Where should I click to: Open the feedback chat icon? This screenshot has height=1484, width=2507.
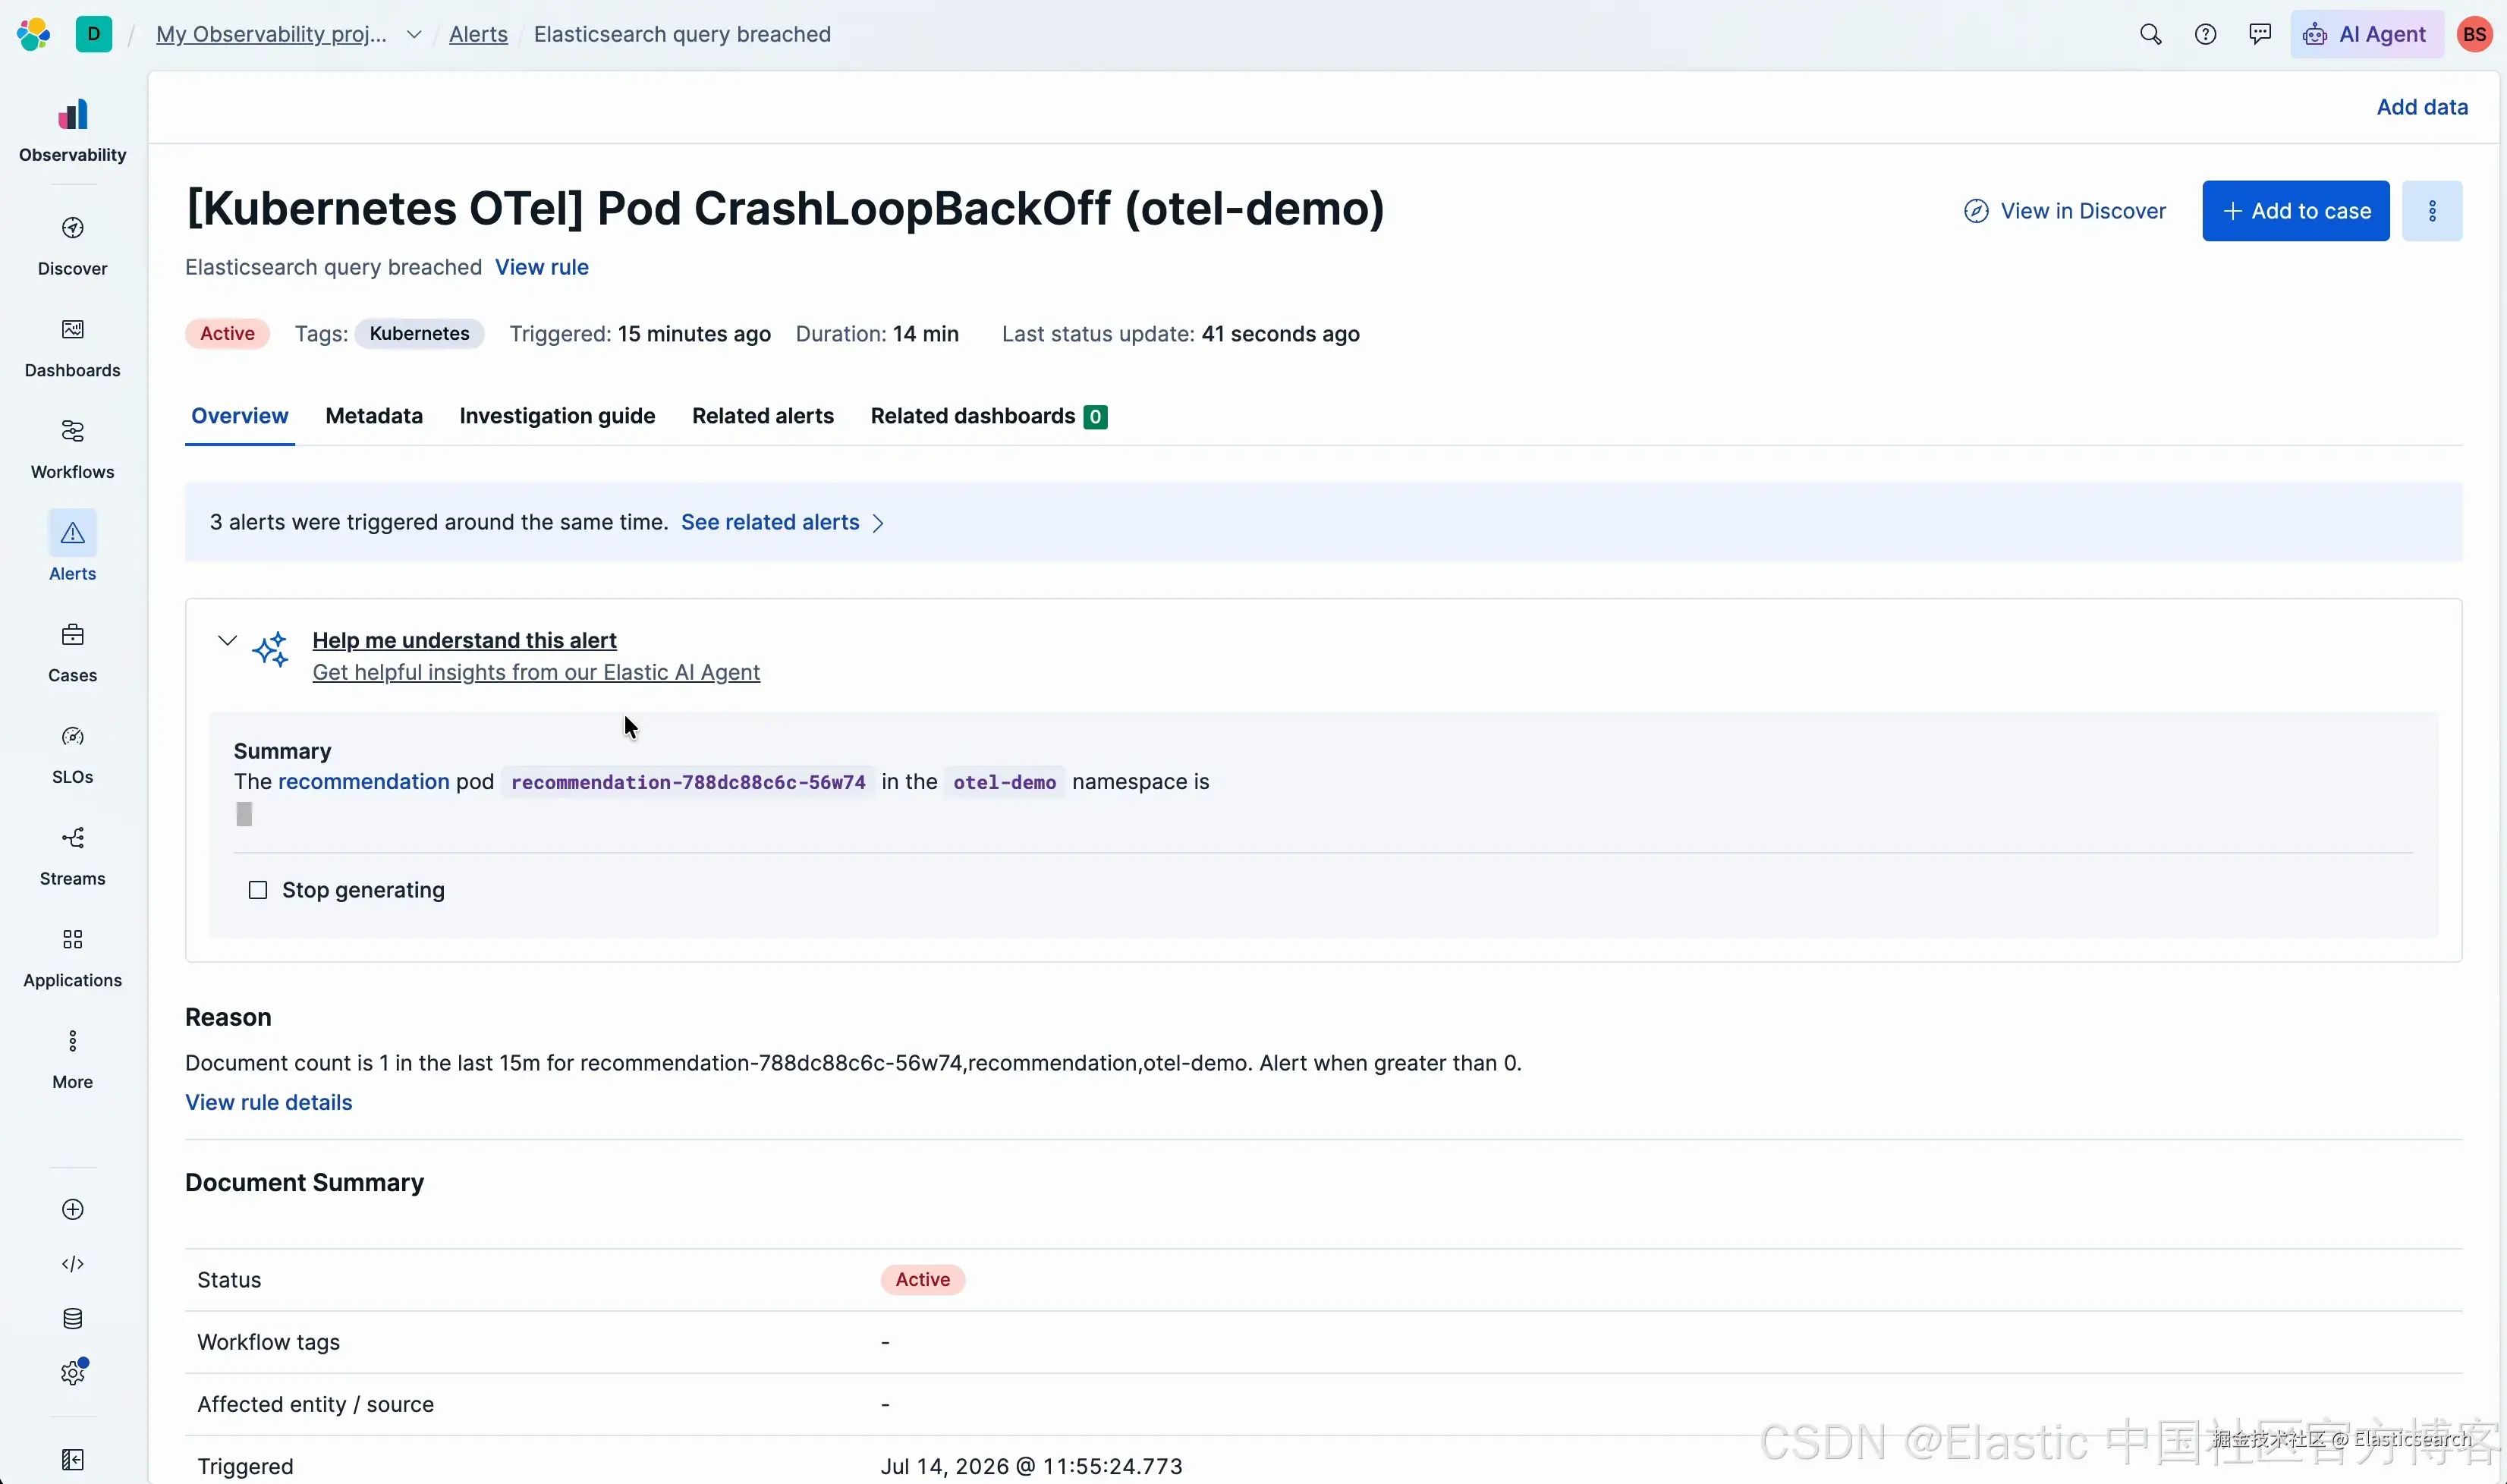pos(2260,34)
